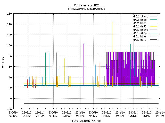Click the 60 y-axis tick label
The width and height of the screenshot is (165, 123).
(x=10, y=67)
